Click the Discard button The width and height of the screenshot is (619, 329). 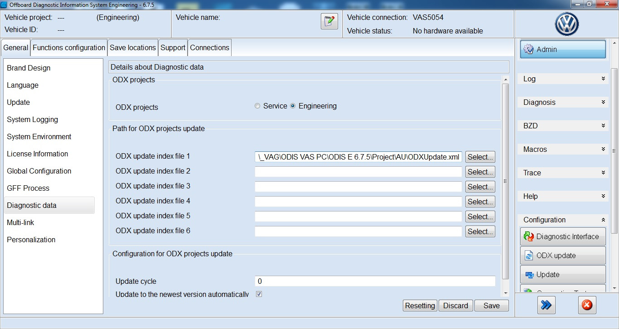(455, 305)
